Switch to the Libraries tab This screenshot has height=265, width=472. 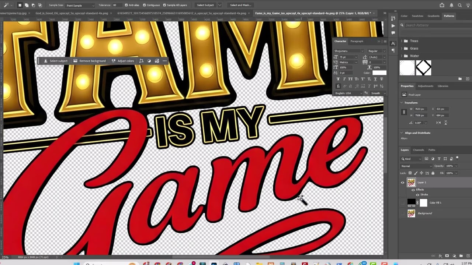(443, 86)
